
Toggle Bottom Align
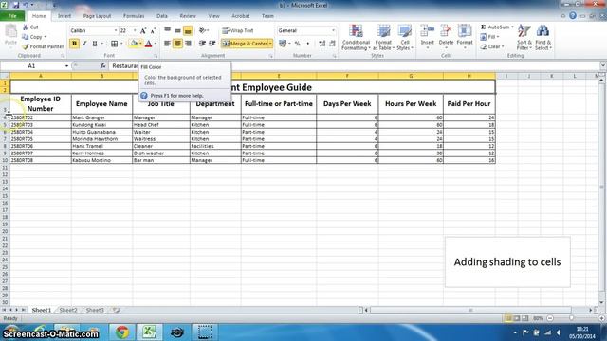[188, 30]
